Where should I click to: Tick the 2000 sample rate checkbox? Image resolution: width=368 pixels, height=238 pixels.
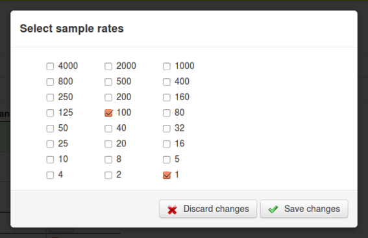point(108,66)
